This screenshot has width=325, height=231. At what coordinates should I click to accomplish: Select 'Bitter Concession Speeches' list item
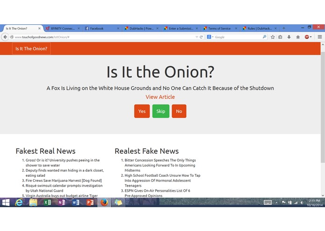pyautogui.click(x=160, y=165)
